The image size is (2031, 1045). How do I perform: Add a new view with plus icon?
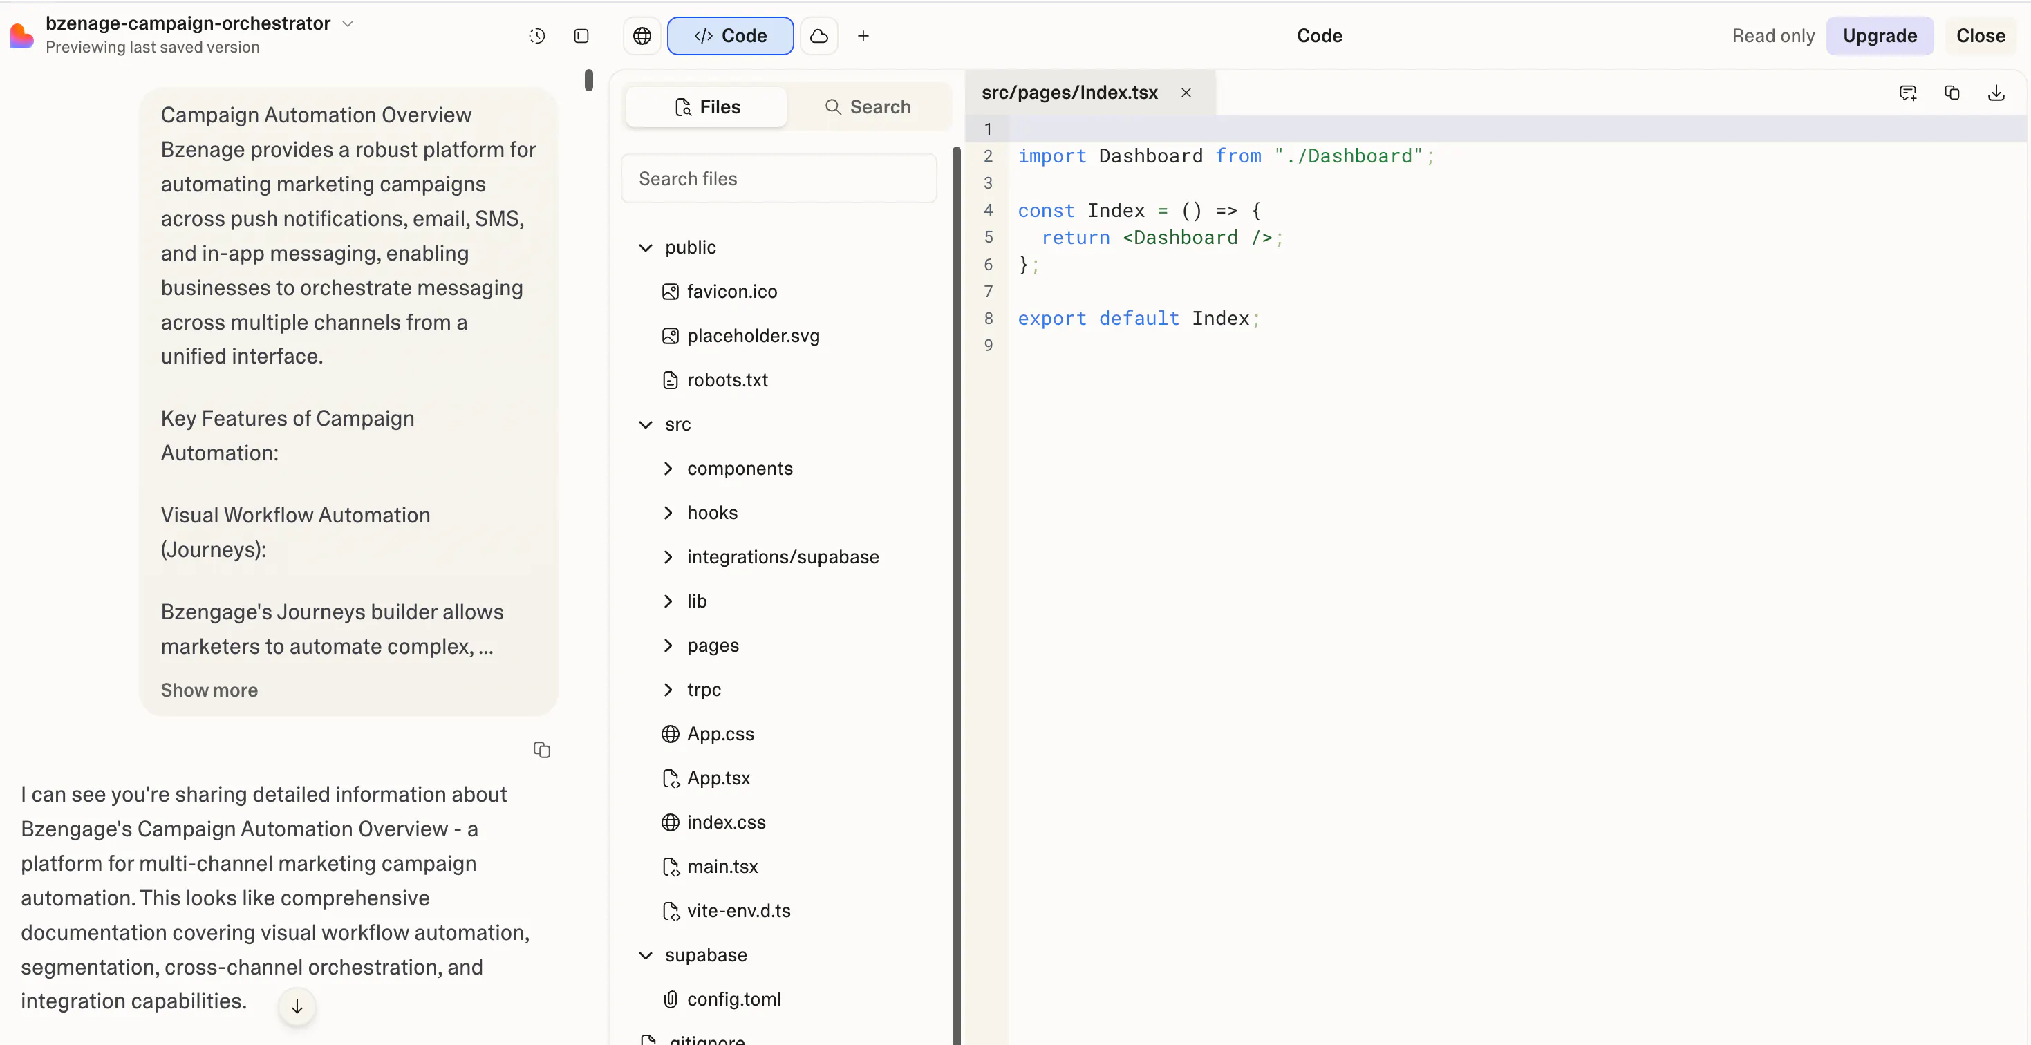pos(863,36)
